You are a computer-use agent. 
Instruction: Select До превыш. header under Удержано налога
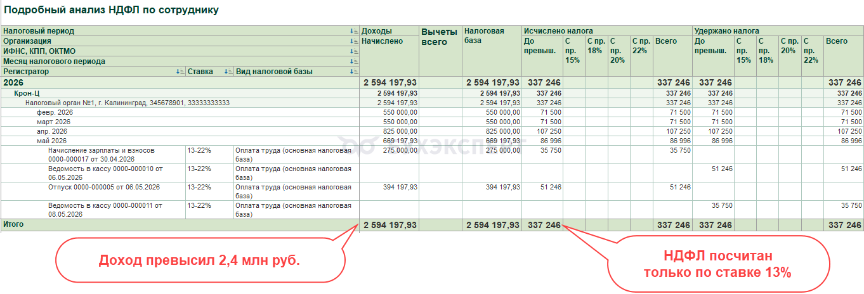coord(710,46)
